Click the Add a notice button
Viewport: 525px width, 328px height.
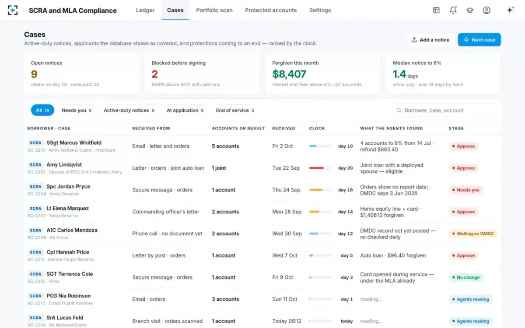[x=430, y=40]
